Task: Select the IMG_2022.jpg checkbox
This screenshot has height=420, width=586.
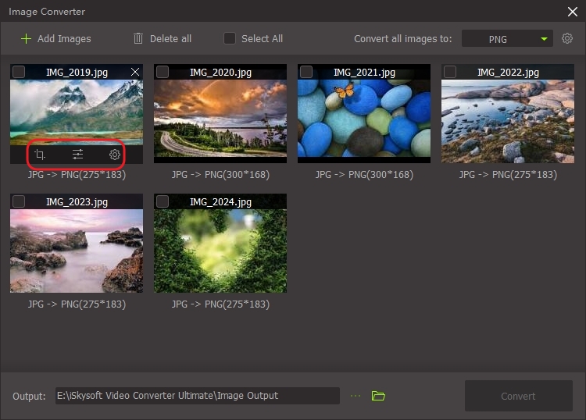Action: (450, 72)
